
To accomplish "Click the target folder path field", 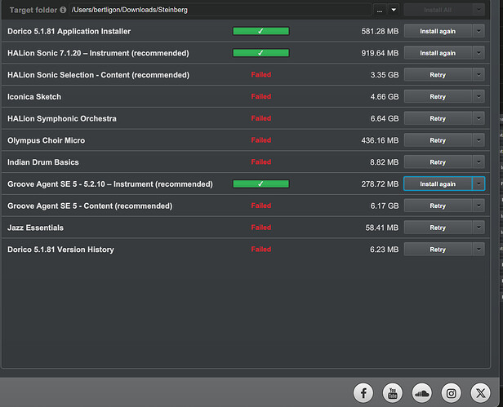I will (220, 10).
